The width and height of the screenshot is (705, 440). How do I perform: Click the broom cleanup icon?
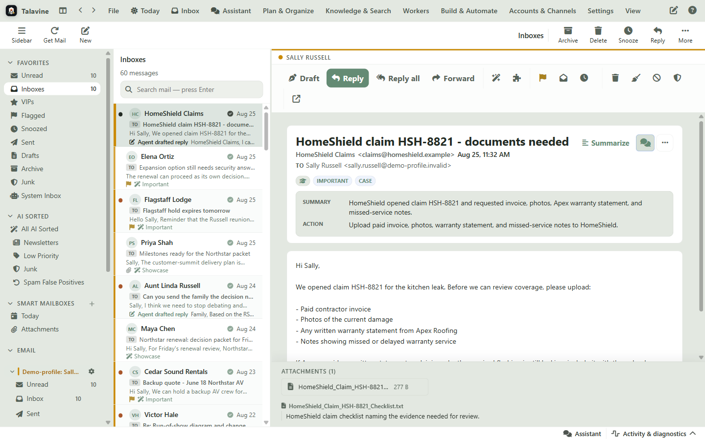click(x=636, y=78)
